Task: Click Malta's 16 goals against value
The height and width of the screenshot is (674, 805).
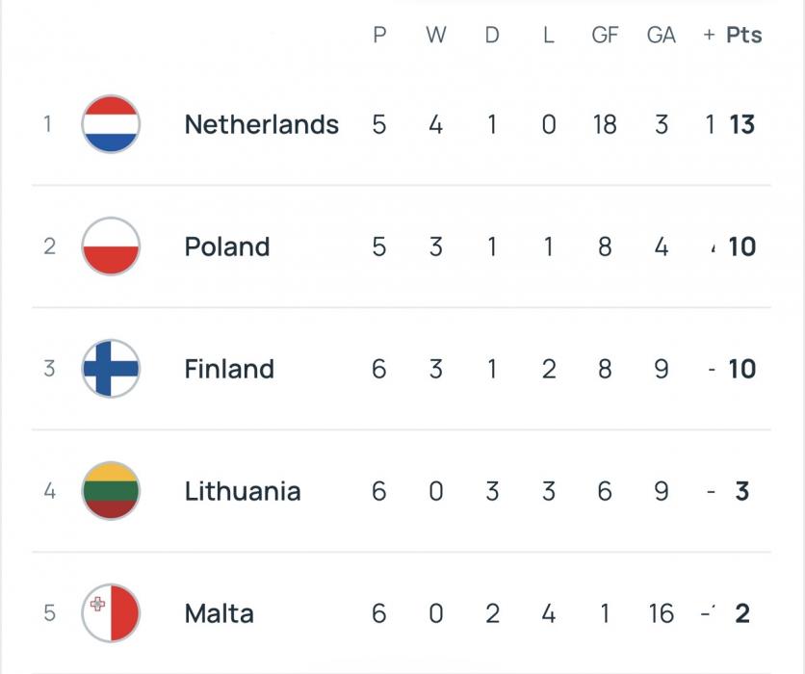Action: pyautogui.click(x=661, y=613)
